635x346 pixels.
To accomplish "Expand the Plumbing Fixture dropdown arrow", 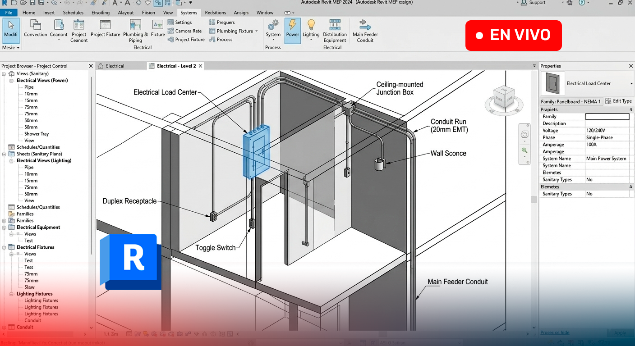I will (257, 31).
